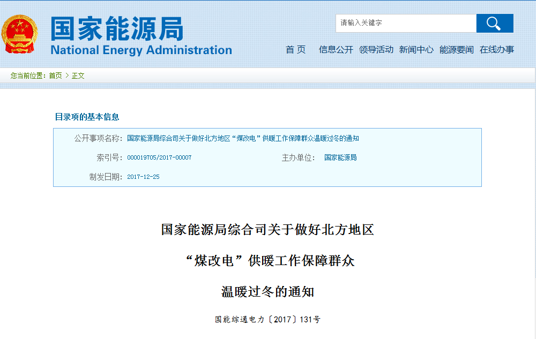The width and height of the screenshot is (536, 339).
Task: Click 国家能源局 next to 主办单位
Action: click(340, 157)
